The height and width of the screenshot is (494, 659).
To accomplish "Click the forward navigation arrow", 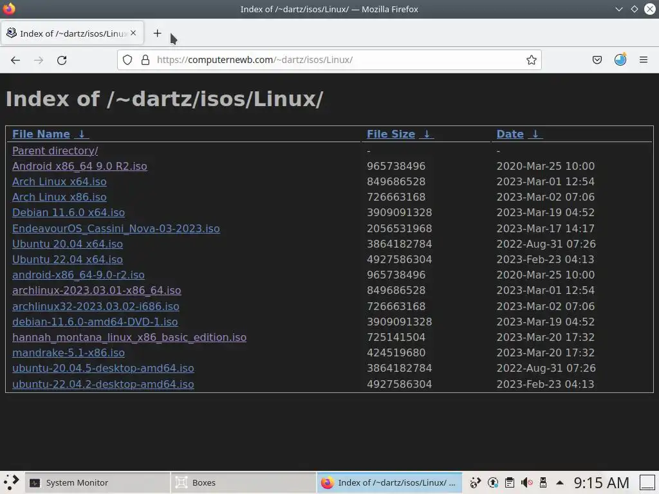I will pos(39,60).
